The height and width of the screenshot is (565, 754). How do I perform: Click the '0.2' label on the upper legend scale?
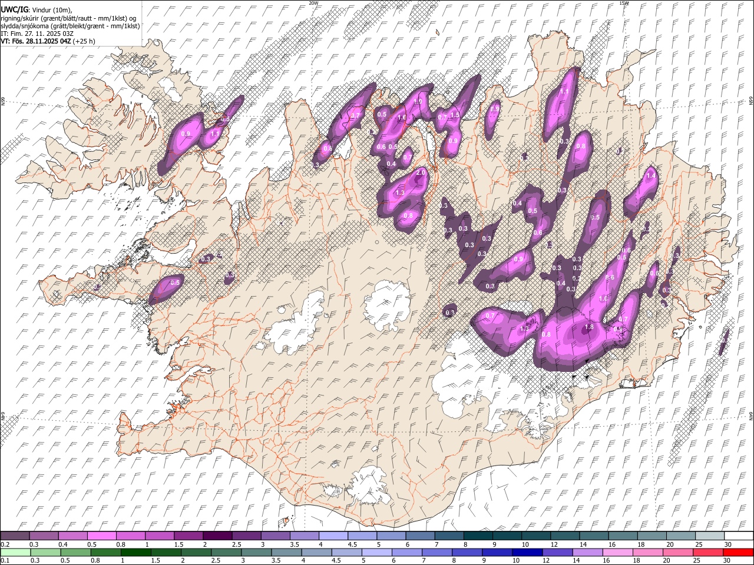pyautogui.click(x=5, y=544)
